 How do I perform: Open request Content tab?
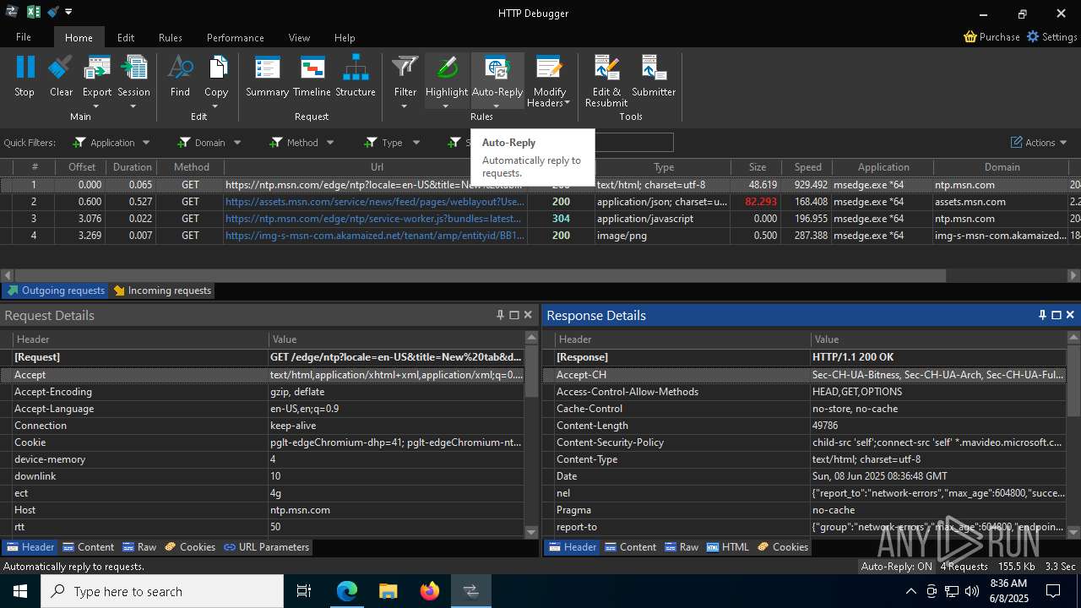click(89, 547)
